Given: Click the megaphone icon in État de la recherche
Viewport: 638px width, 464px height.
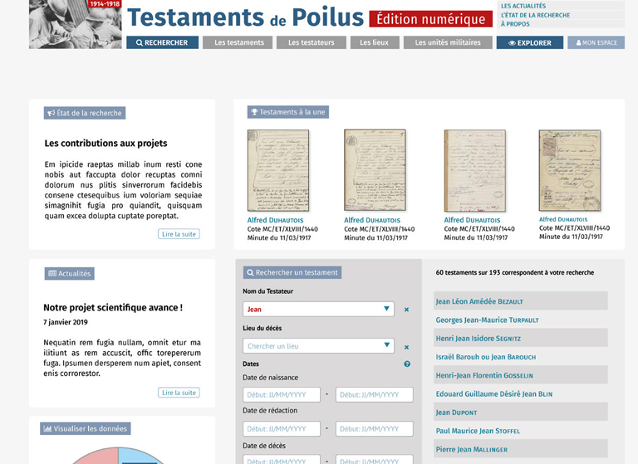Looking at the screenshot, I should (x=51, y=113).
